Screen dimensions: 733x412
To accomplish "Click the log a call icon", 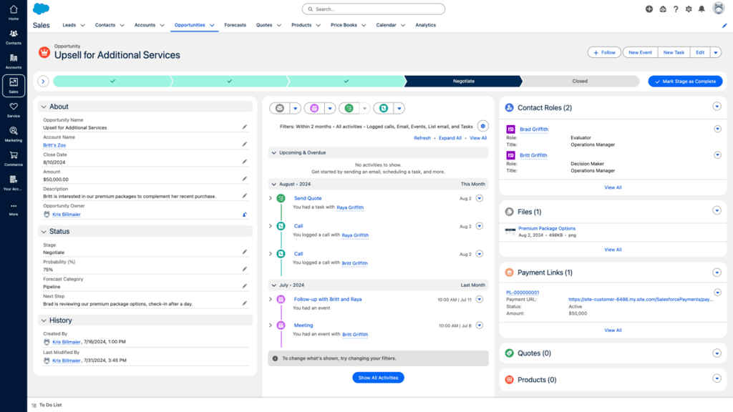I will (384, 108).
